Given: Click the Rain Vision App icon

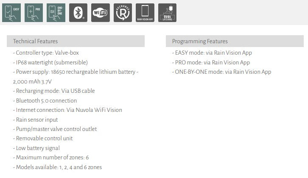Looking at the screenshot, I should point(145,13).
